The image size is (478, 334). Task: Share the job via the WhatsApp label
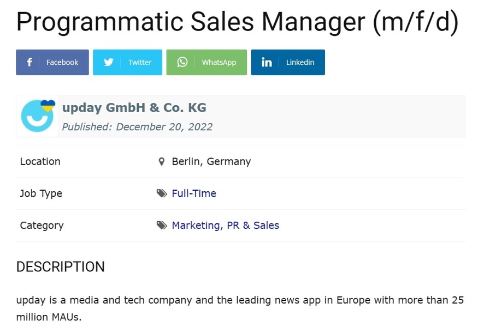point(219,62)
